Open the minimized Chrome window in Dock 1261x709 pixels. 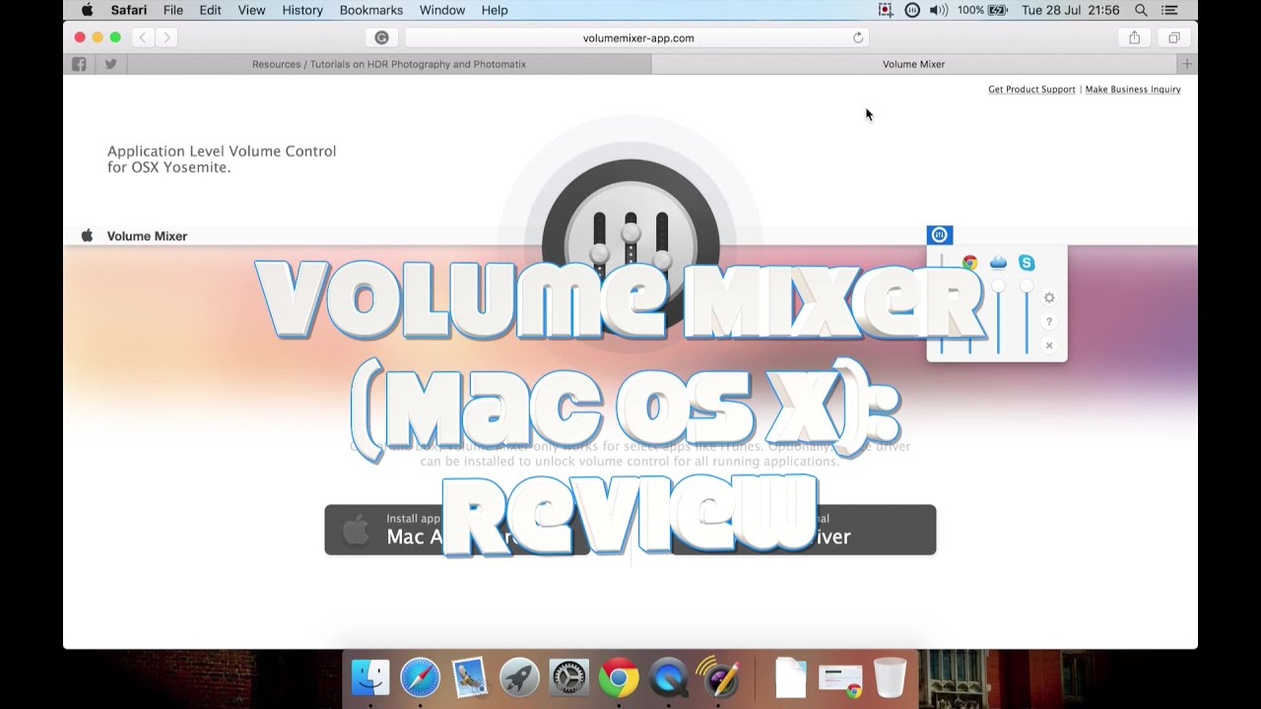840,678
